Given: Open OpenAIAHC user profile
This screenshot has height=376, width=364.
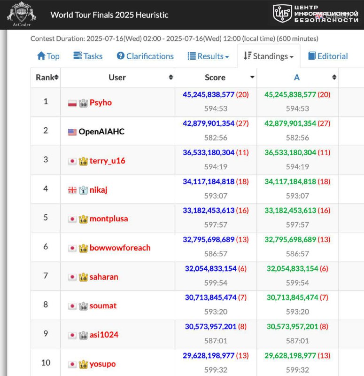Looking at the screenshot, I should 101,132.
